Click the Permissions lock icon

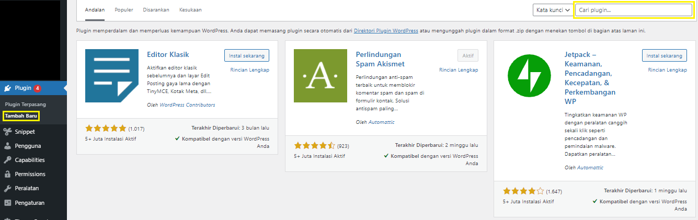coord(8,174)
